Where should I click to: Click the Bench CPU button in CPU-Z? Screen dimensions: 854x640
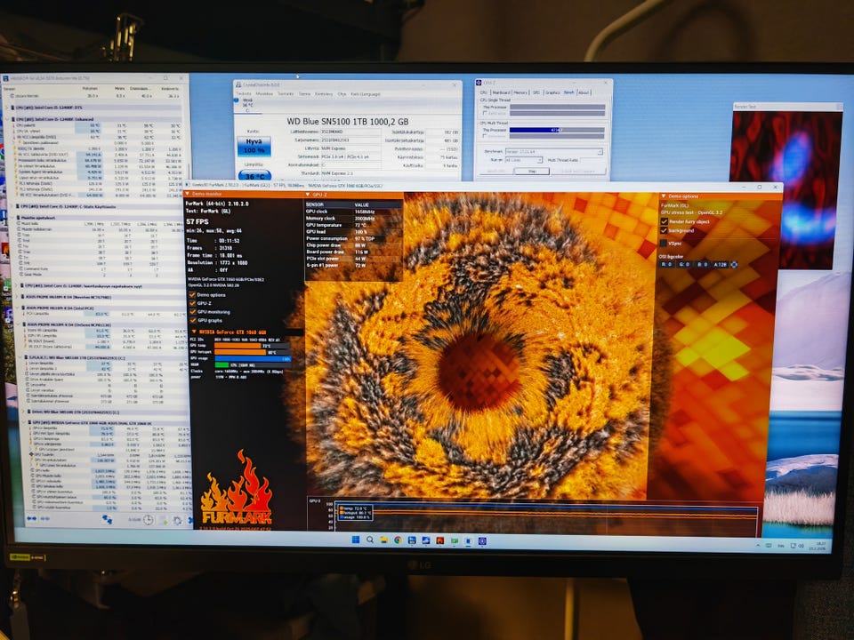pyautogui.click(x=496, y=172)
